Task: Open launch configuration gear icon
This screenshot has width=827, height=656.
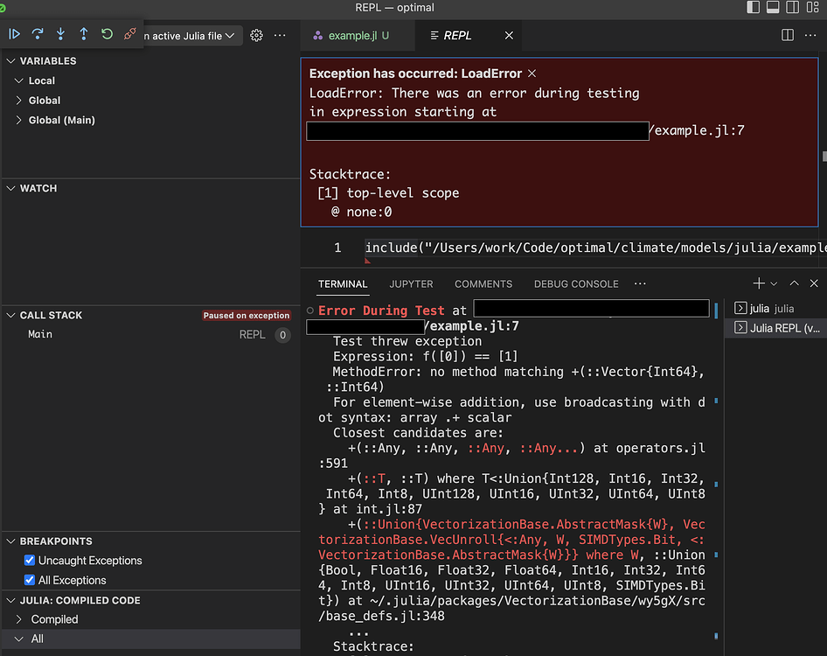Action: coord(256,36)
